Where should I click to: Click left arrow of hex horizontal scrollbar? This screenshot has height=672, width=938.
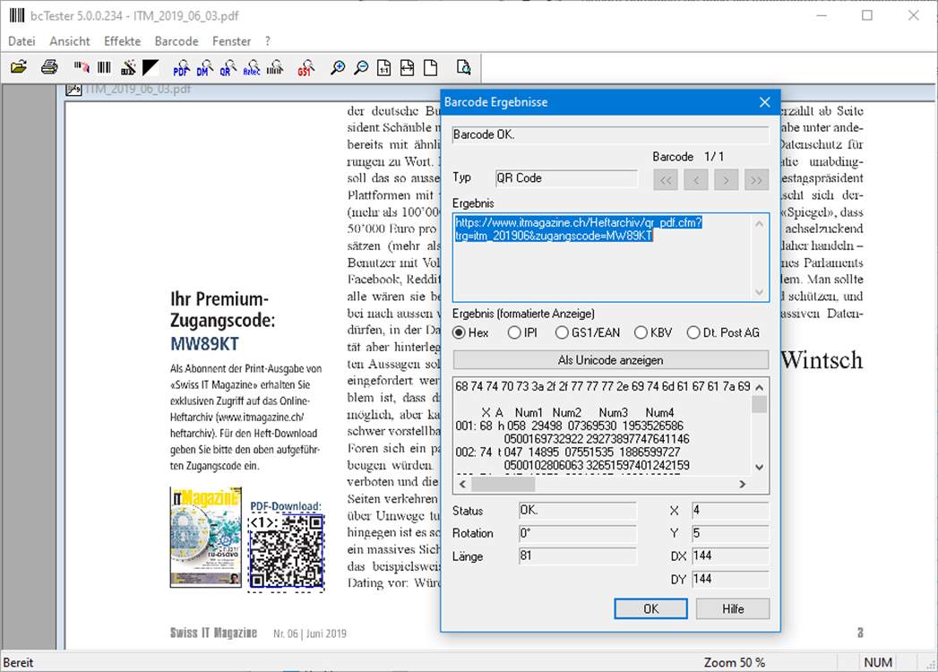pos(461,484)
